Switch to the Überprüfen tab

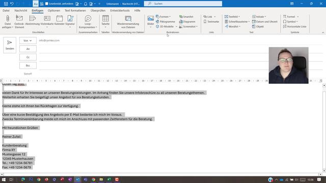98,10
